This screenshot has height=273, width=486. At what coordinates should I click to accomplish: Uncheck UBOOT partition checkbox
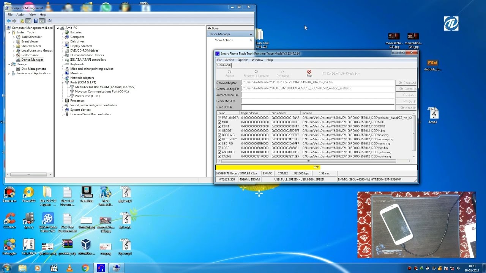pos(219,130)
